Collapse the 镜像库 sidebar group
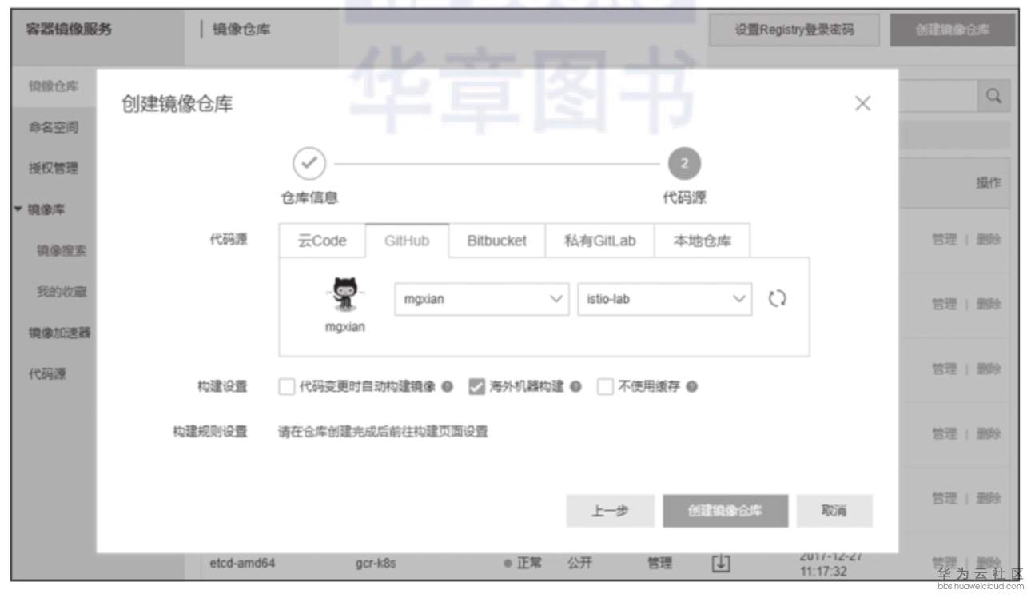The image size is (1035, 598). (18, 210)
